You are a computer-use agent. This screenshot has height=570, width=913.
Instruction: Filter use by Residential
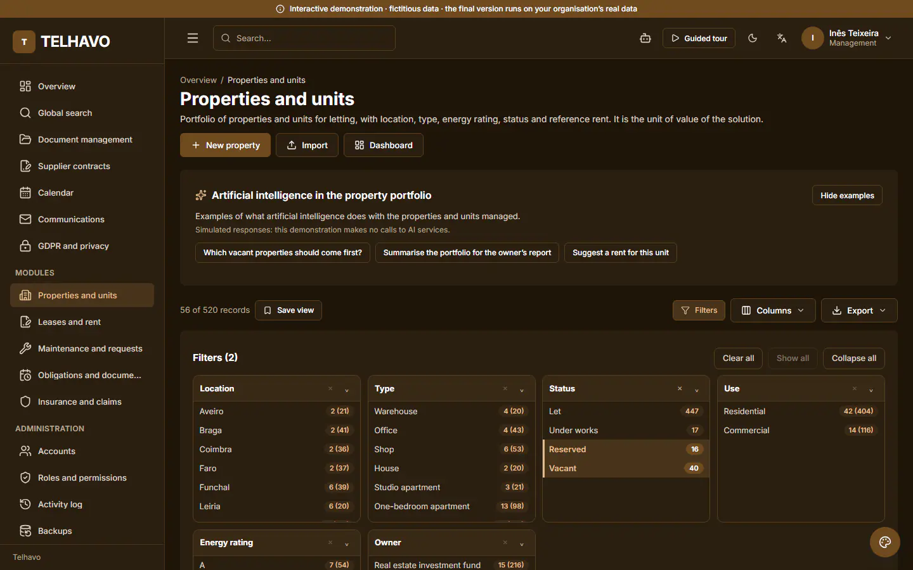(801, 411)
